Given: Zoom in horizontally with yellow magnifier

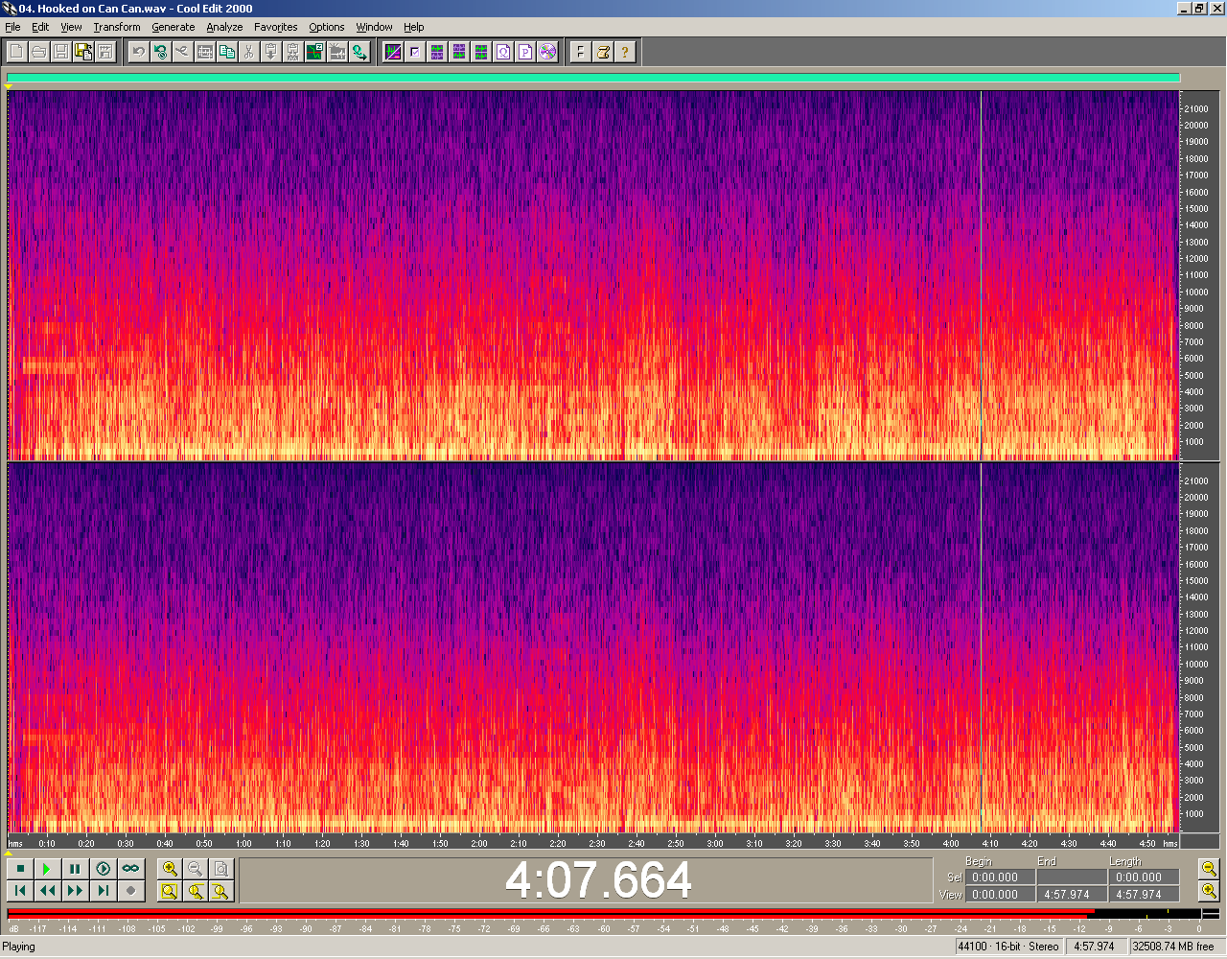Looking at the screenshot, I should (x=170, y=869).
